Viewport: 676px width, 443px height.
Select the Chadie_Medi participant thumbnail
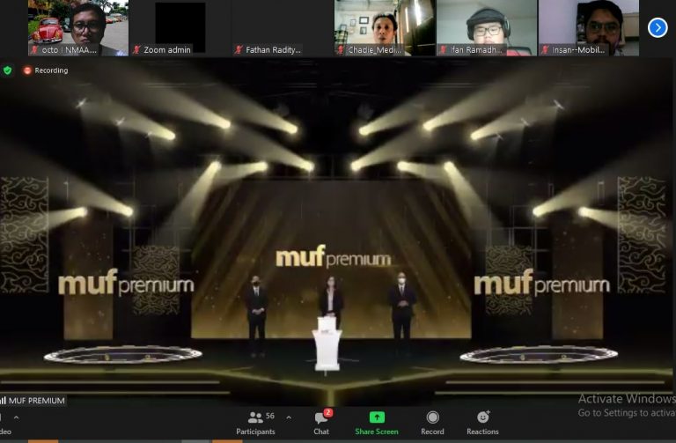(385, 28)
